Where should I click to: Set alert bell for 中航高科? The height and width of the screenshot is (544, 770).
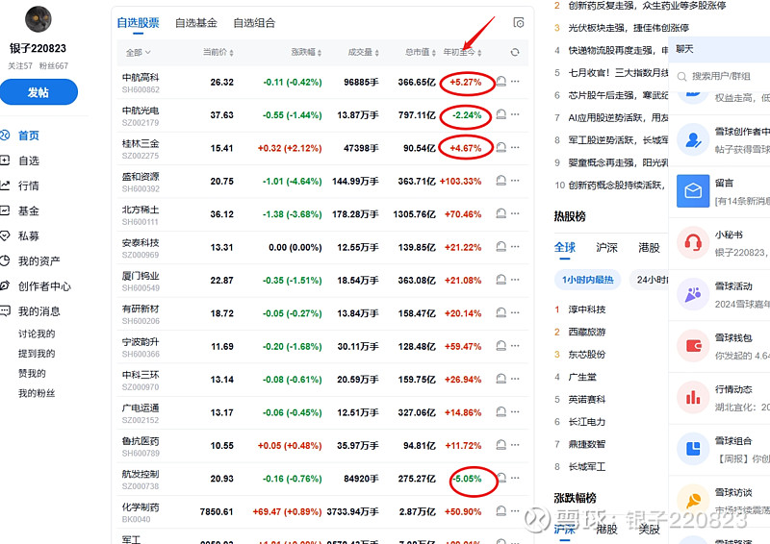click(500, 82)
